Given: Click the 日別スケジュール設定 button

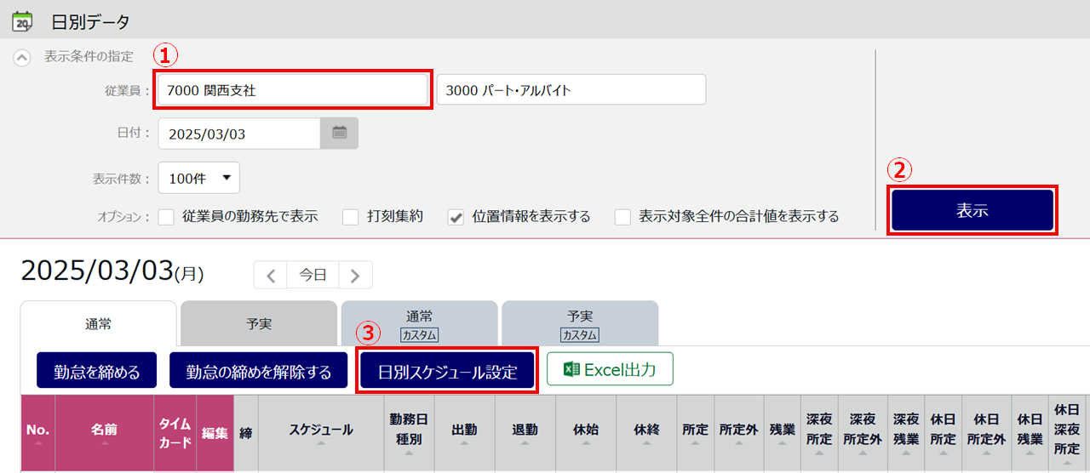Looking at the screenshot, I should click(x=447, y=371).
